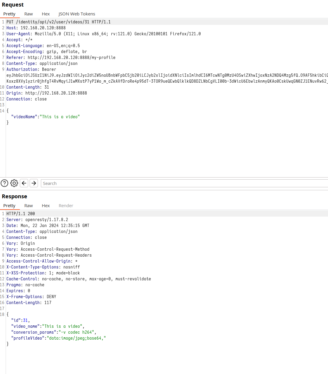
Task: Open the request Hex tab
Action: coord(46,14)
